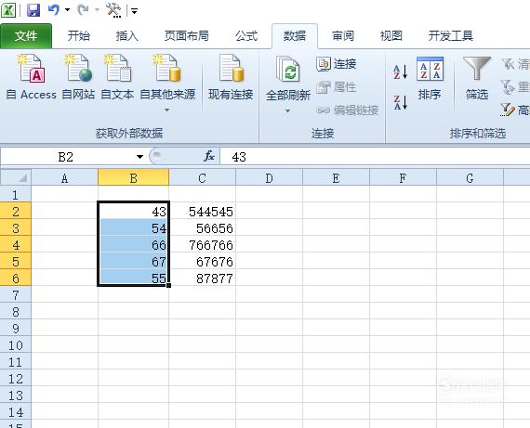530x428 pixels.
Task: Select column C header
Action: pos(202,178)
